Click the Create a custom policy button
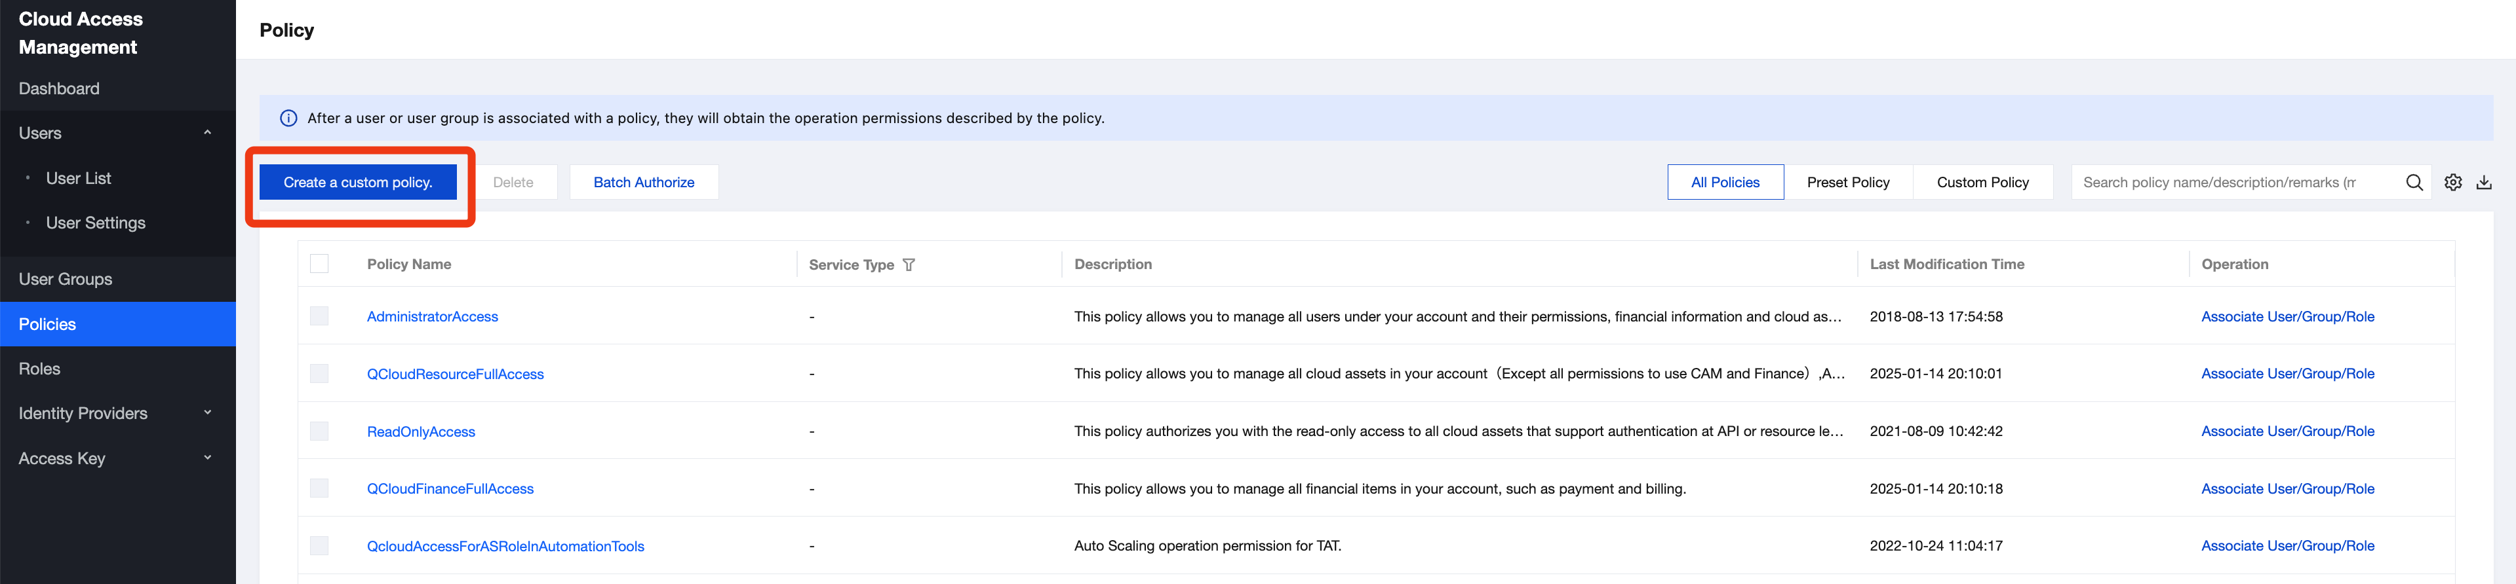 click(357, 182)
